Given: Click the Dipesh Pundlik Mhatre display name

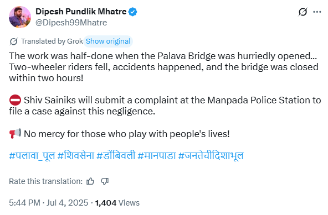Looking at the screenshot, I should tap(81, 12).
